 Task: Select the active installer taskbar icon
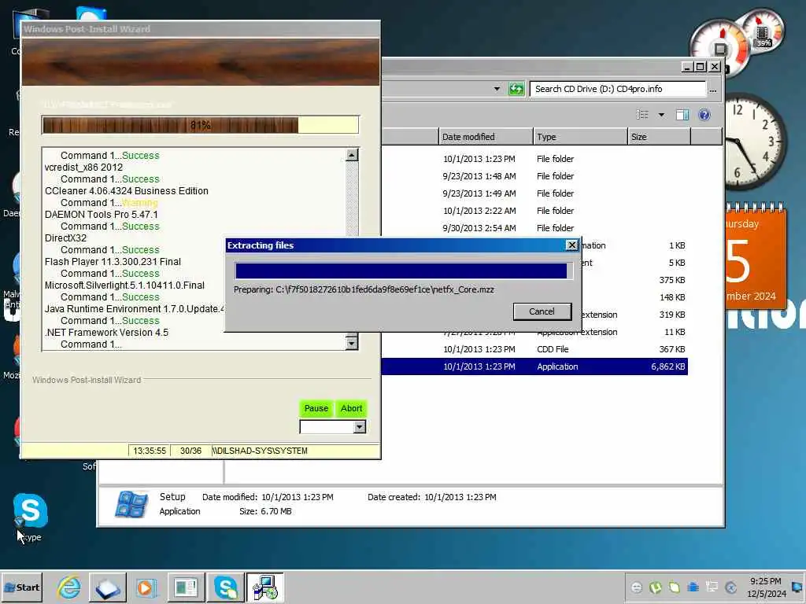[264, 587]
